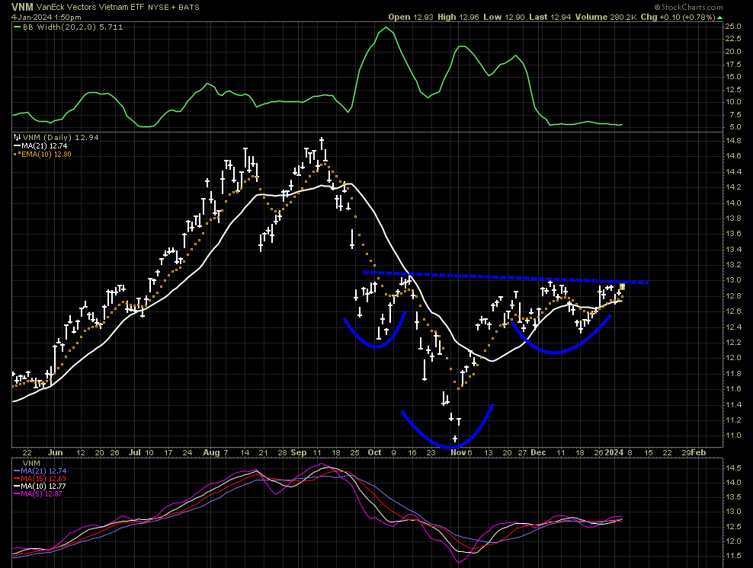The height and width of the screenshot is (568, 753).
Task: Click the 'Jun' date axis label
Action: [55, 452]
